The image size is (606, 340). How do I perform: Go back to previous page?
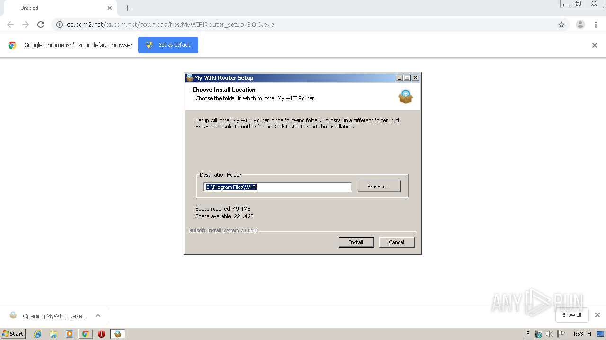[10, 25]
